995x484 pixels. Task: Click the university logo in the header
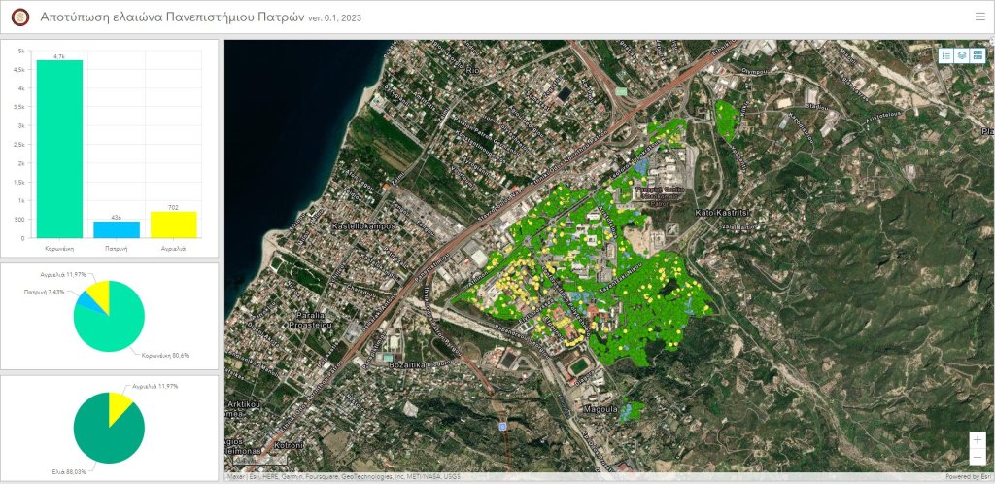click(x=19, y=17)
